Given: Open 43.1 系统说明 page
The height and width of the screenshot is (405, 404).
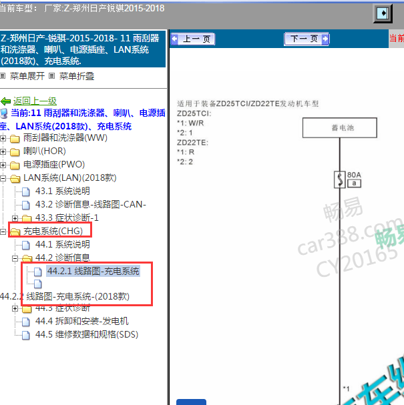Looking at the screenshot, I should [63, 191].
